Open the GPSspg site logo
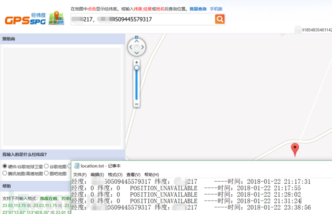 click(35, 18)
